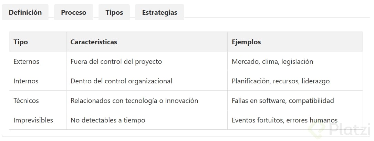Go to the Estrategias tab
Screen dimensions: 374x141
coord(159,12)
